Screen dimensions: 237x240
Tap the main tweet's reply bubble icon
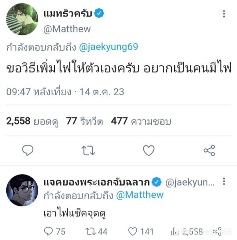(28, 150)
